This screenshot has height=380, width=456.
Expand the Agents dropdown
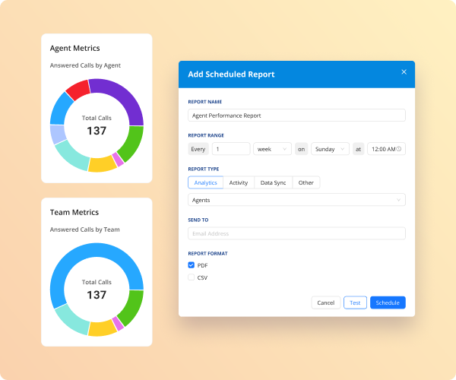coord(296,200)
